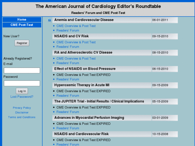Click the date 05-15-2009
Viewport: 195px width, 146px height.
(x=160, y=101)
